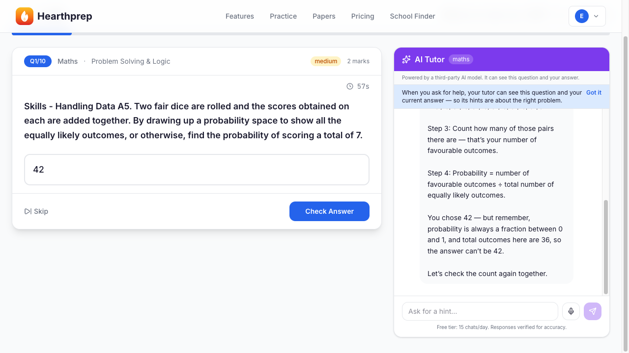Viewport: 629px width, 353px height.
Task: Click the microphone voice input icon
Action: click(x=571, y=311)
